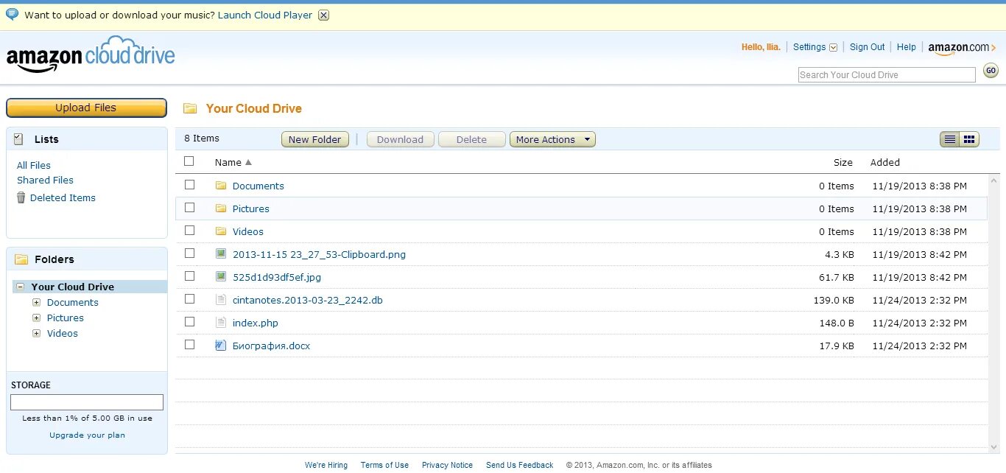Screen dimensions: 1006x473
Task: Click the index.php file icon
Action: 221,322
